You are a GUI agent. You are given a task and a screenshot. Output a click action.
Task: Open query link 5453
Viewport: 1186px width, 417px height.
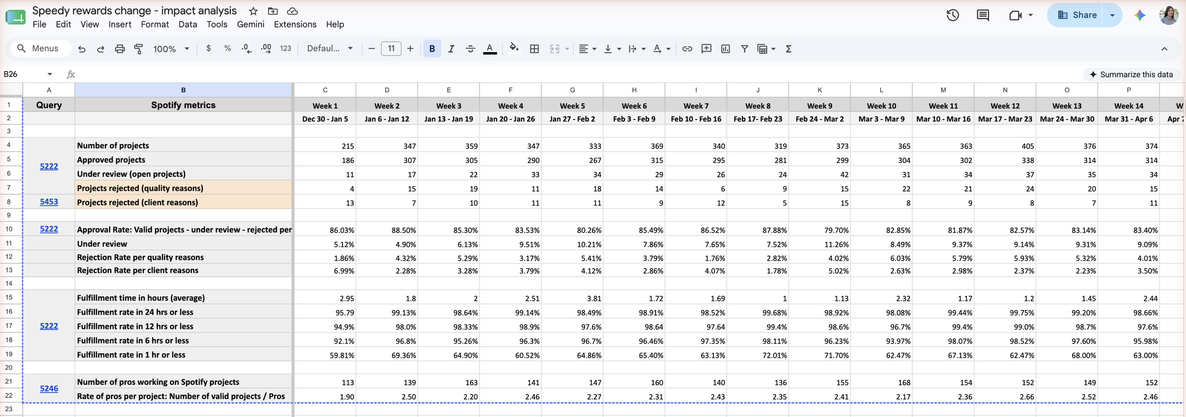point(49,202)
